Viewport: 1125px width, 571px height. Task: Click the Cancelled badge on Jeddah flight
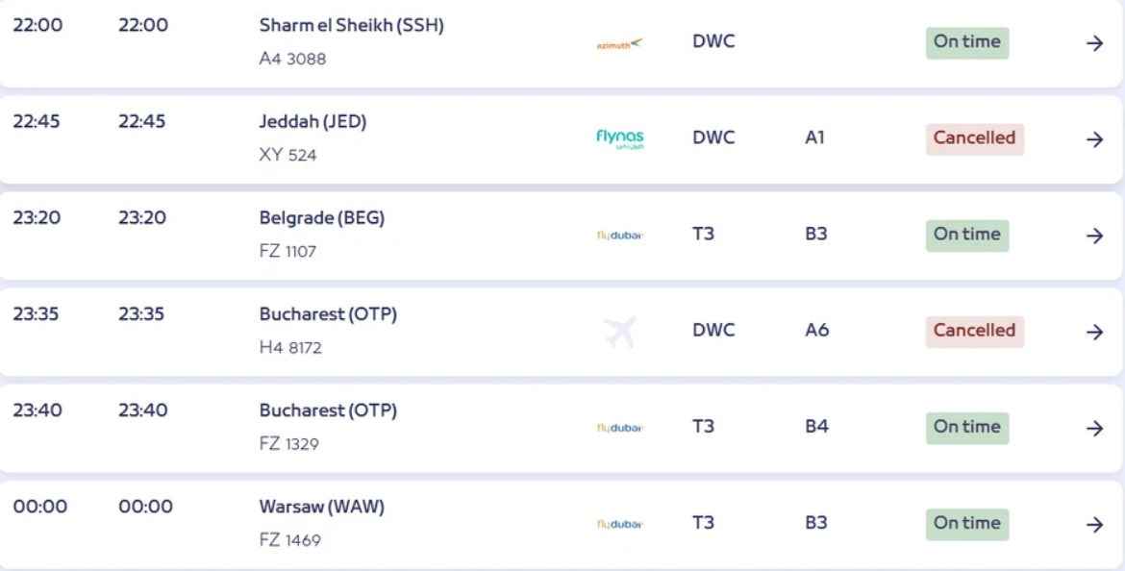click(974, 138)
